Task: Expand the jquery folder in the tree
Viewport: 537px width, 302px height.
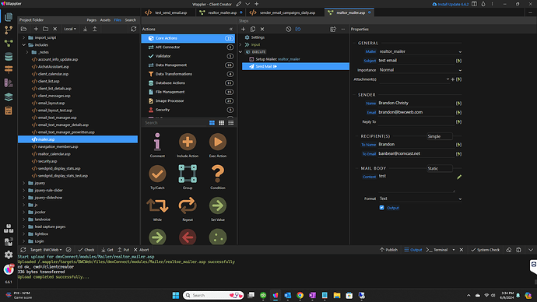Action: pyautogui.click(x=23, y=183)
